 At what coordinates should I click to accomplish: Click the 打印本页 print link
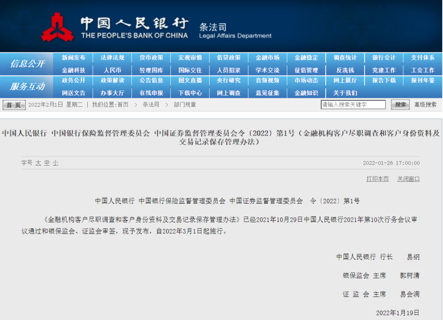377,179
